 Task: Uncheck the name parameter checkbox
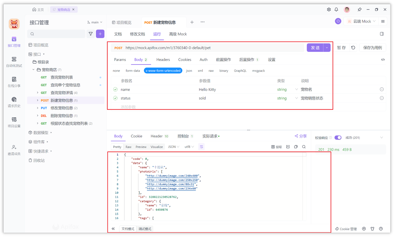click(115, 89)
